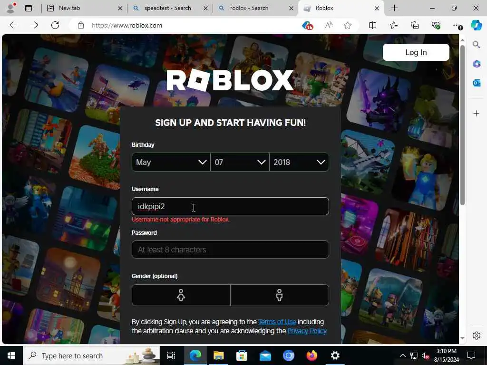487x365 pixels.
Task: Click the muted volume tray icon
Action: pyautogui.click(x=425, y=355)
